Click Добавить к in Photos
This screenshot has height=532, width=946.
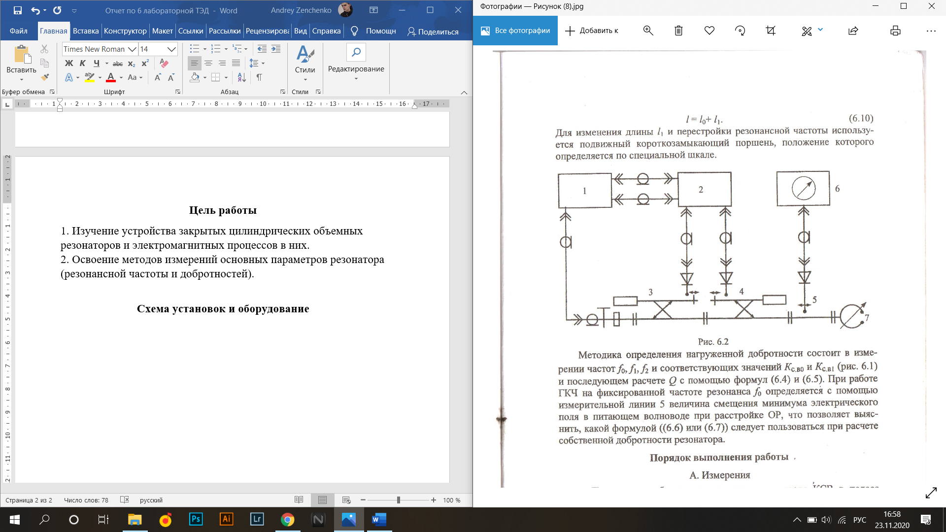[591, 31]
